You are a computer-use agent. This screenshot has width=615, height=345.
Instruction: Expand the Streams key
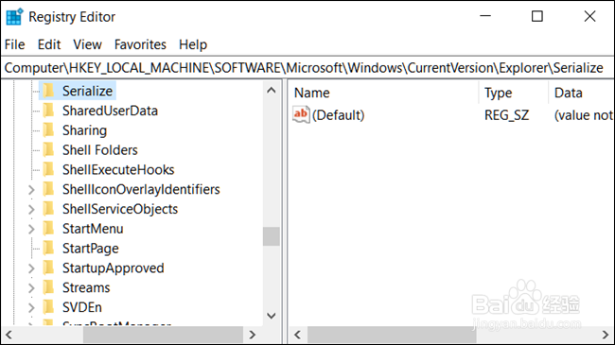pyautogui.click(x=31, y=288)
